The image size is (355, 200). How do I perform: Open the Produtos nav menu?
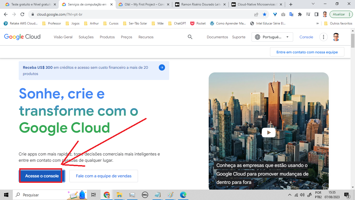[107, 37]
